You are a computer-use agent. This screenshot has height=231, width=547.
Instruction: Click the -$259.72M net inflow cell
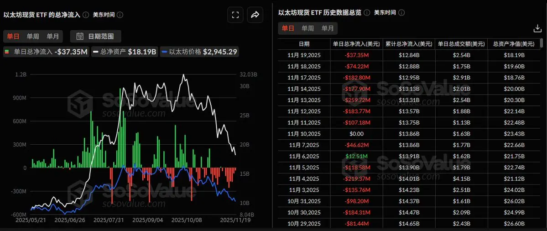click(x=356, y=100)
